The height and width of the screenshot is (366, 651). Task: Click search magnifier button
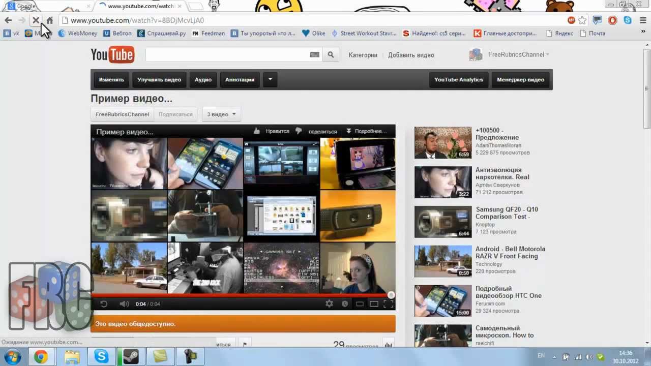pos(331,55)
